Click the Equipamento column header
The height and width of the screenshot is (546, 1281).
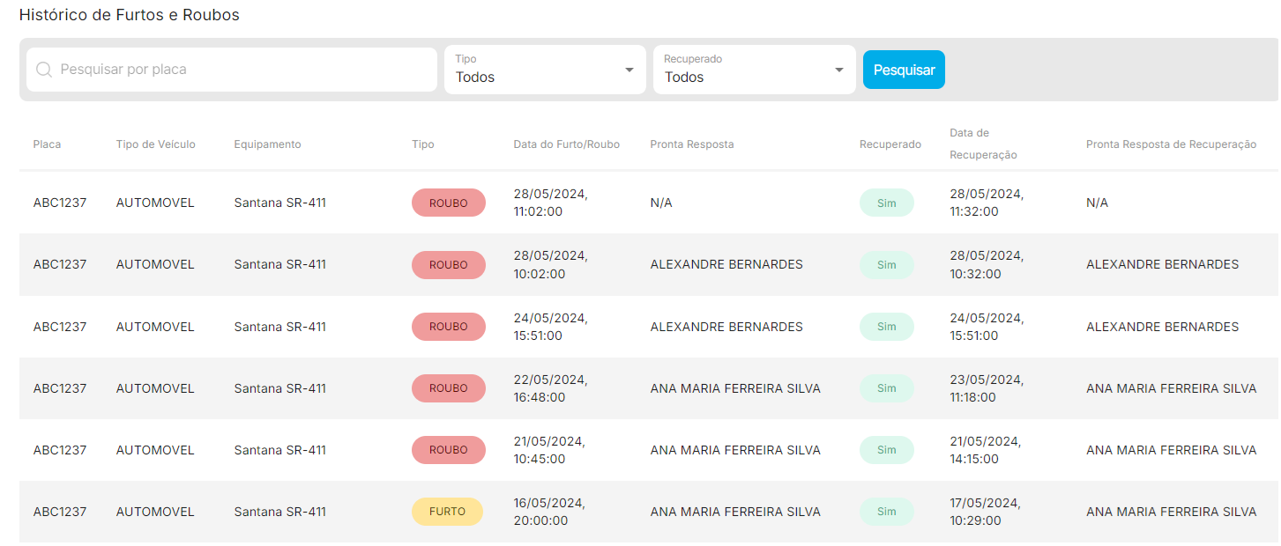pos(267,144)
